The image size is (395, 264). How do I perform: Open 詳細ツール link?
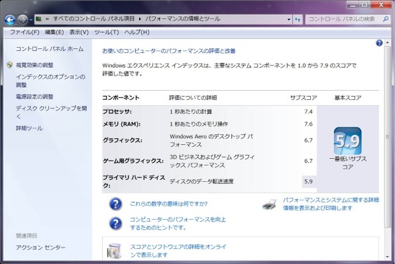coord(29,128)
